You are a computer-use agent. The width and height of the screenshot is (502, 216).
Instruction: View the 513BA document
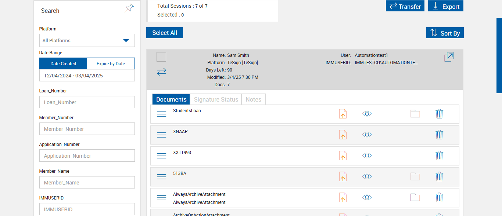coord(367,176)
